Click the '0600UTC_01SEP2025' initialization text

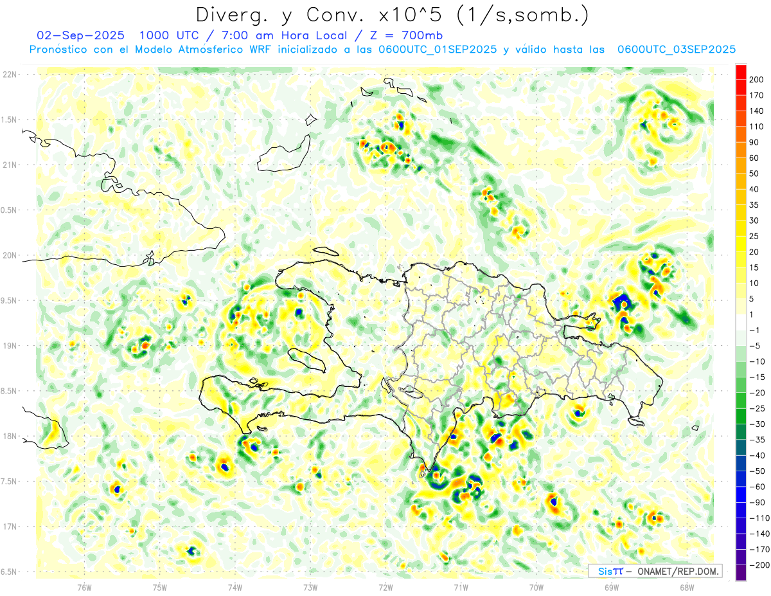pyautogui.click(x=437, y=50)
